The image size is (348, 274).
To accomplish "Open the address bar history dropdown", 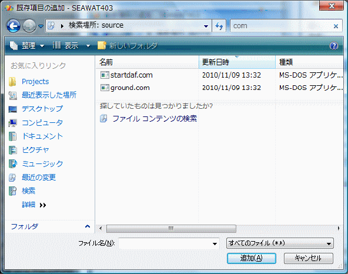I will tap(206, 26).
